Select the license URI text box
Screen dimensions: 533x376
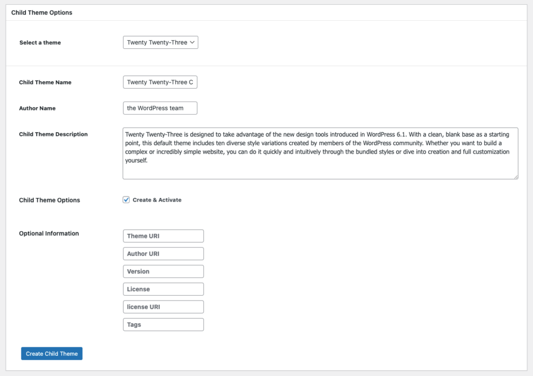[163, 306]
